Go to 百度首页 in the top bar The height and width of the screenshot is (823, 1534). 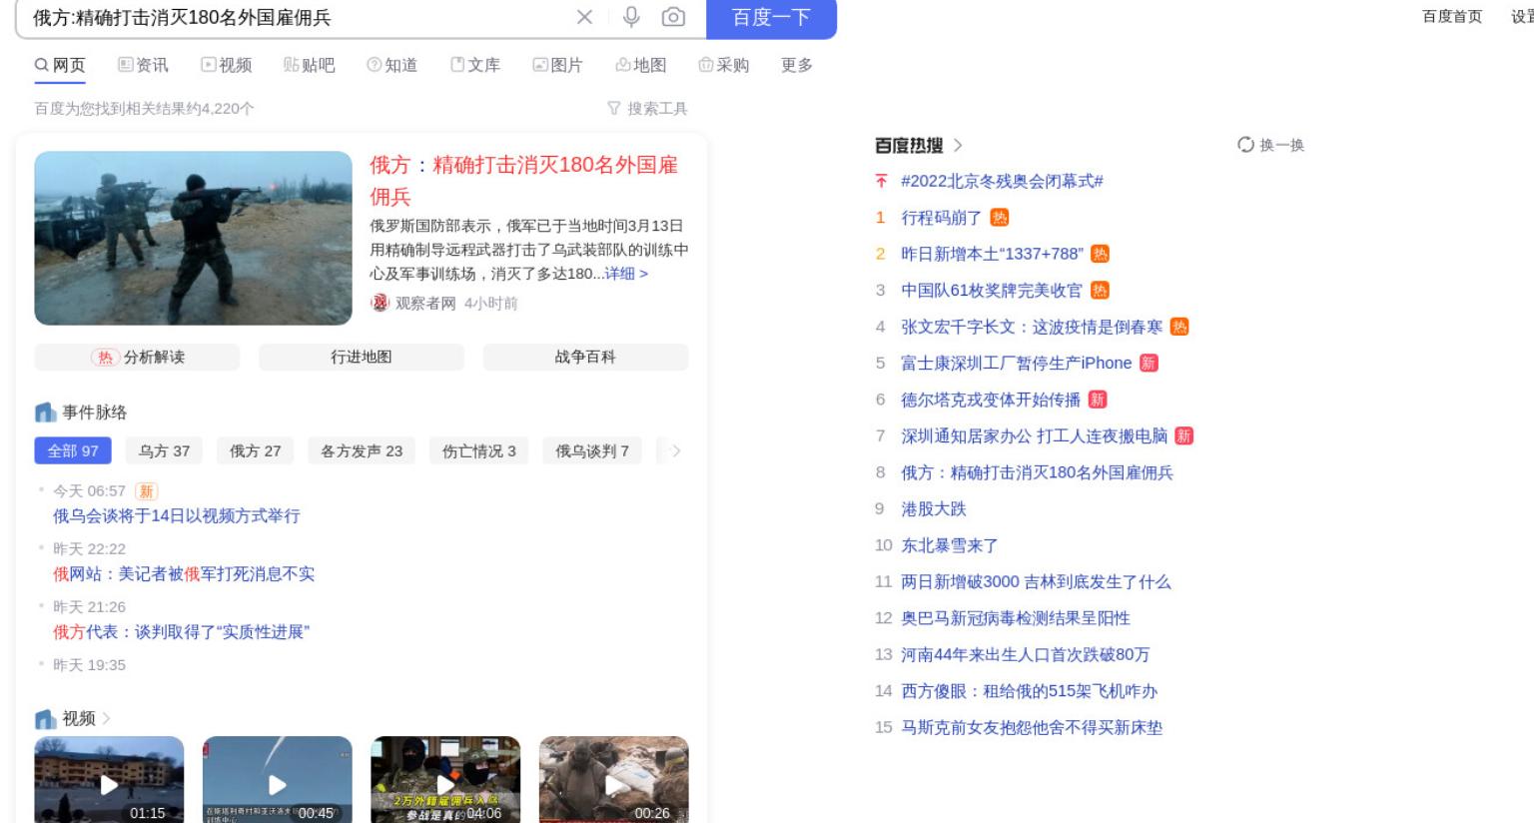pyautogui.click(x=1452, y=17)
